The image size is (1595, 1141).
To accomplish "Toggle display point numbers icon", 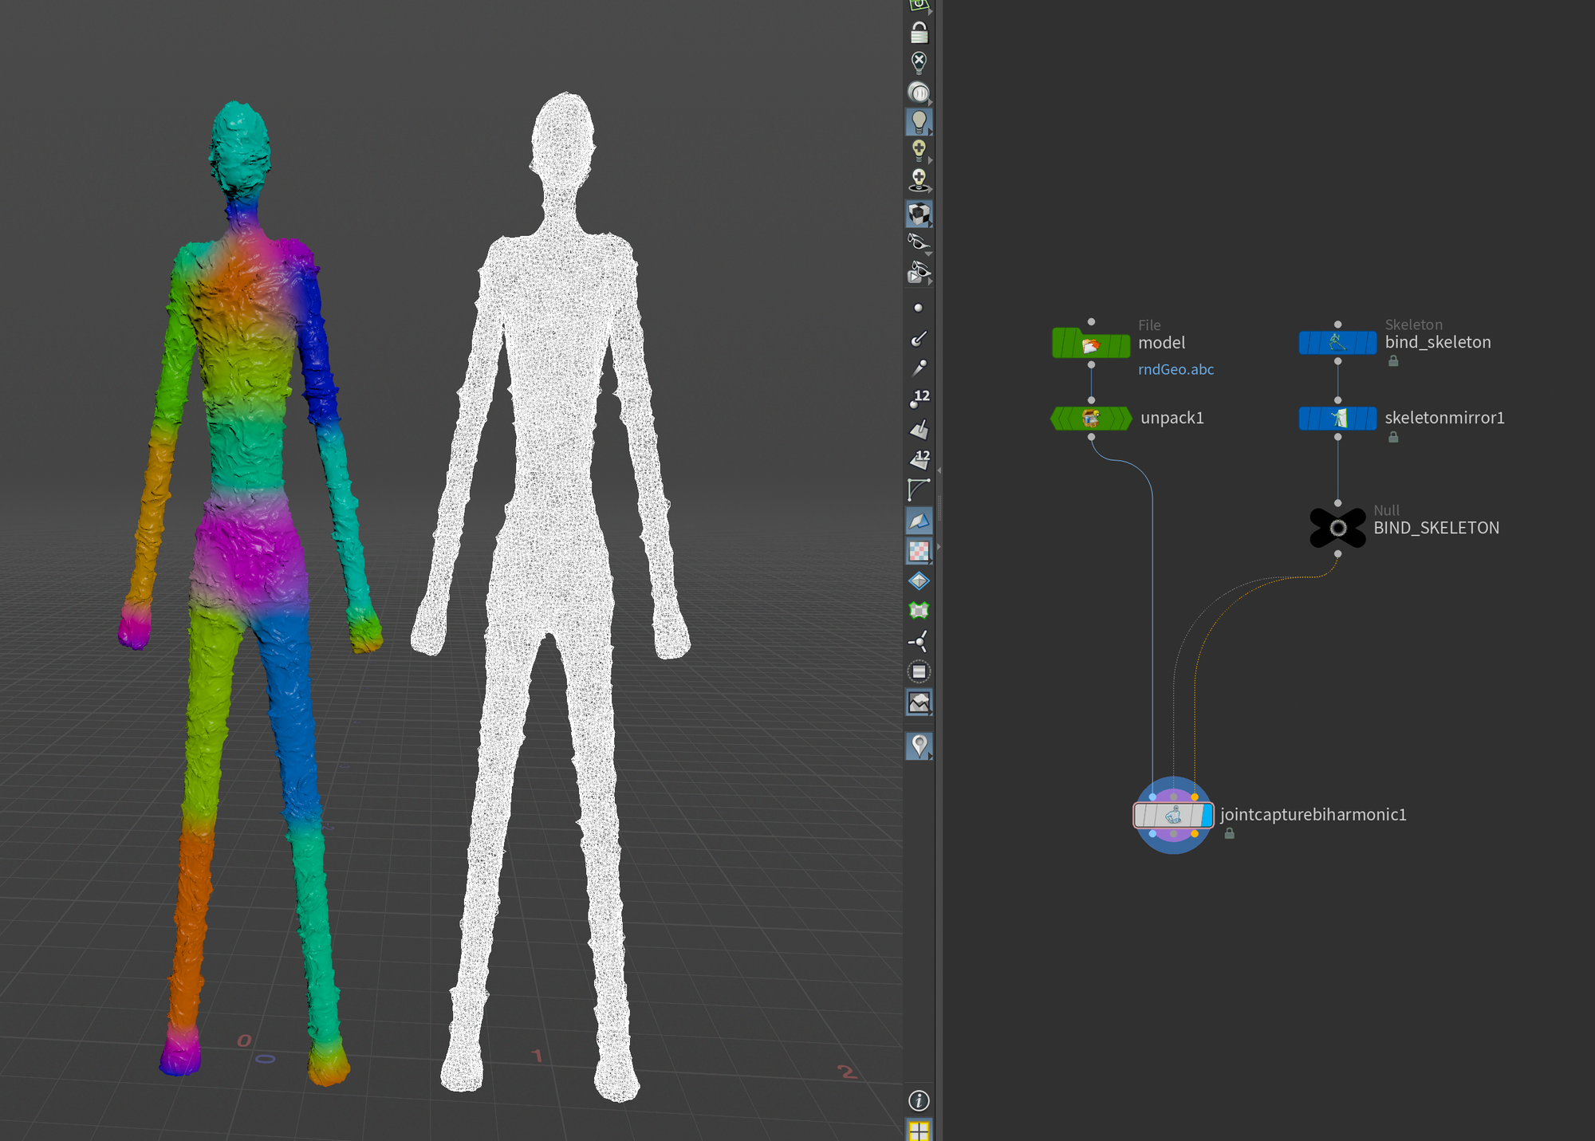I will 920,399.
